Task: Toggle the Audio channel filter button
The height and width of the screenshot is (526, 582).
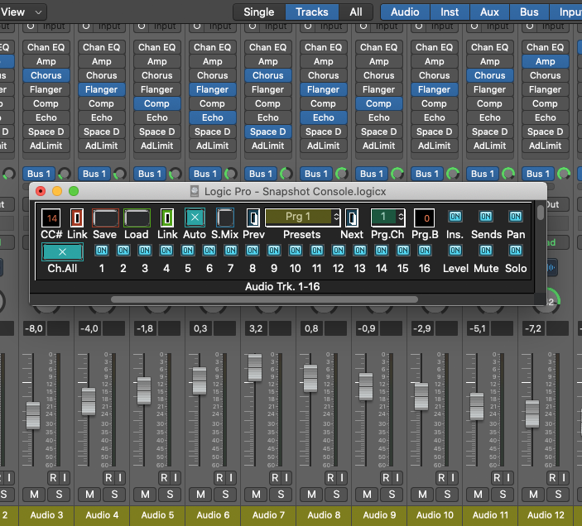Action: pyautogui.click(x=405, y=12)
